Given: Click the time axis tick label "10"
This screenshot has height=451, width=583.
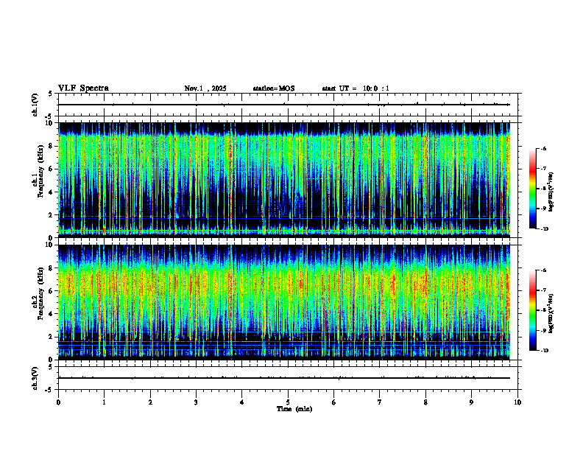Looking at the screenshot, I should tap(517, 402).
